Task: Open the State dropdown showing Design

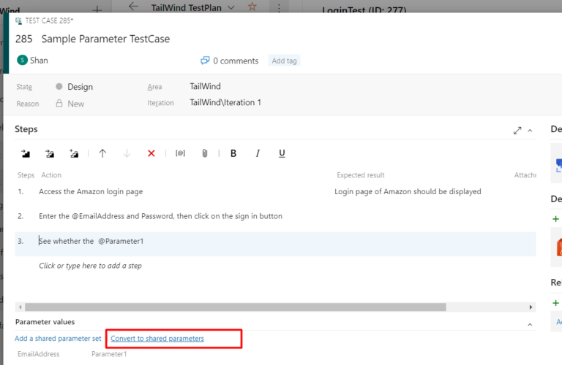Action: point(80,87)
